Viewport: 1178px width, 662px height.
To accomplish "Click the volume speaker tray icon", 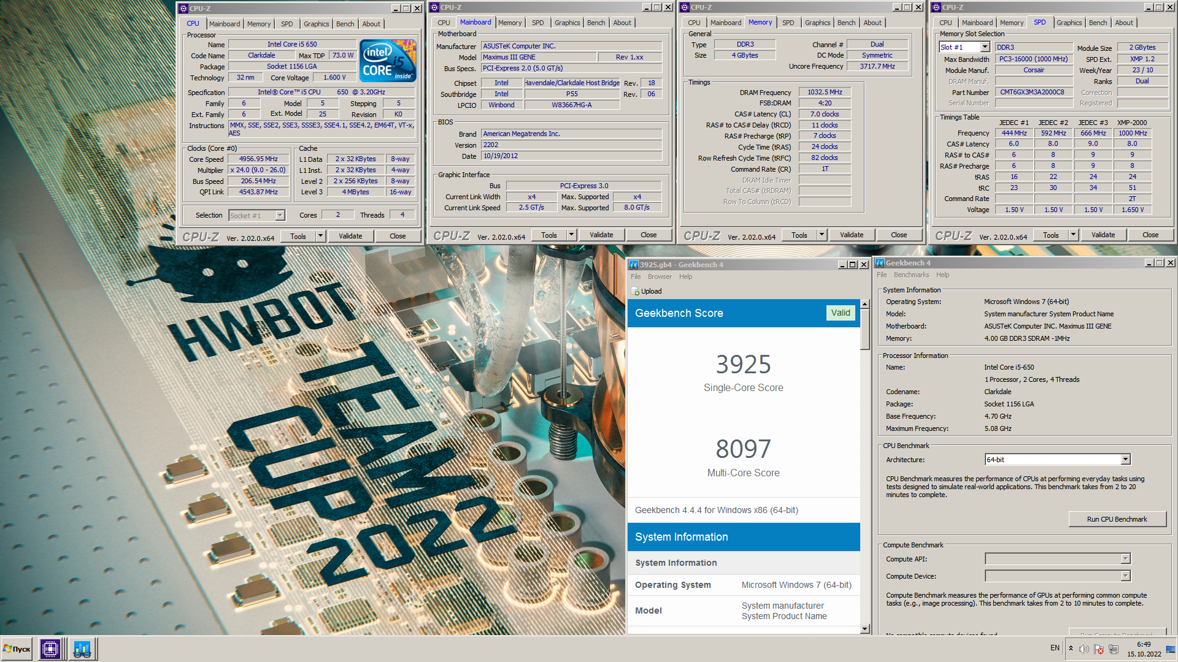I will (1084, 649).
